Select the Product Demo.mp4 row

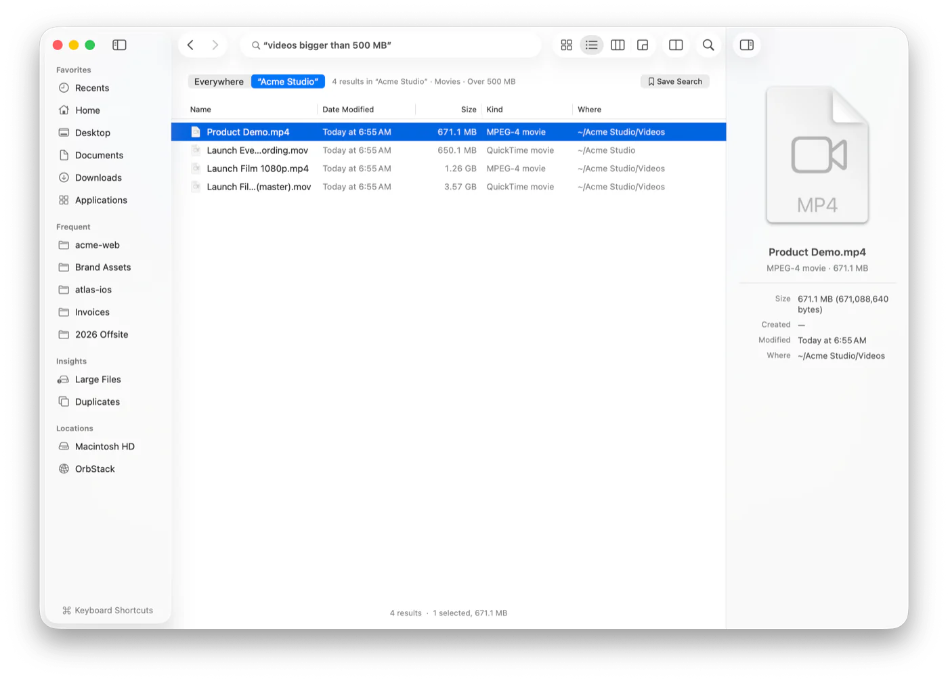point(448,132)
